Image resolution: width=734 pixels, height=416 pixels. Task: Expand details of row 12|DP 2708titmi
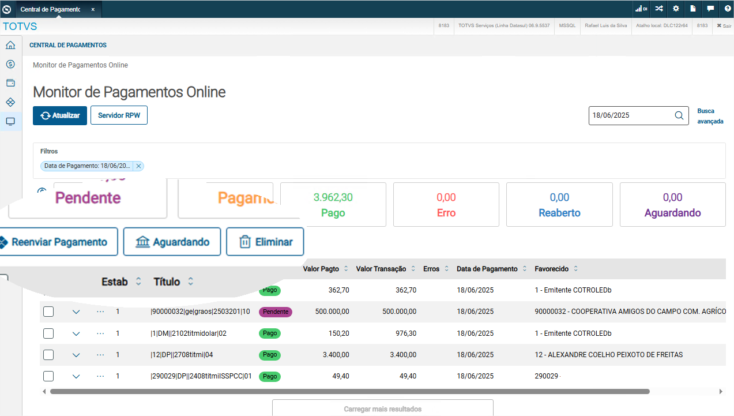tap(76, 355)
